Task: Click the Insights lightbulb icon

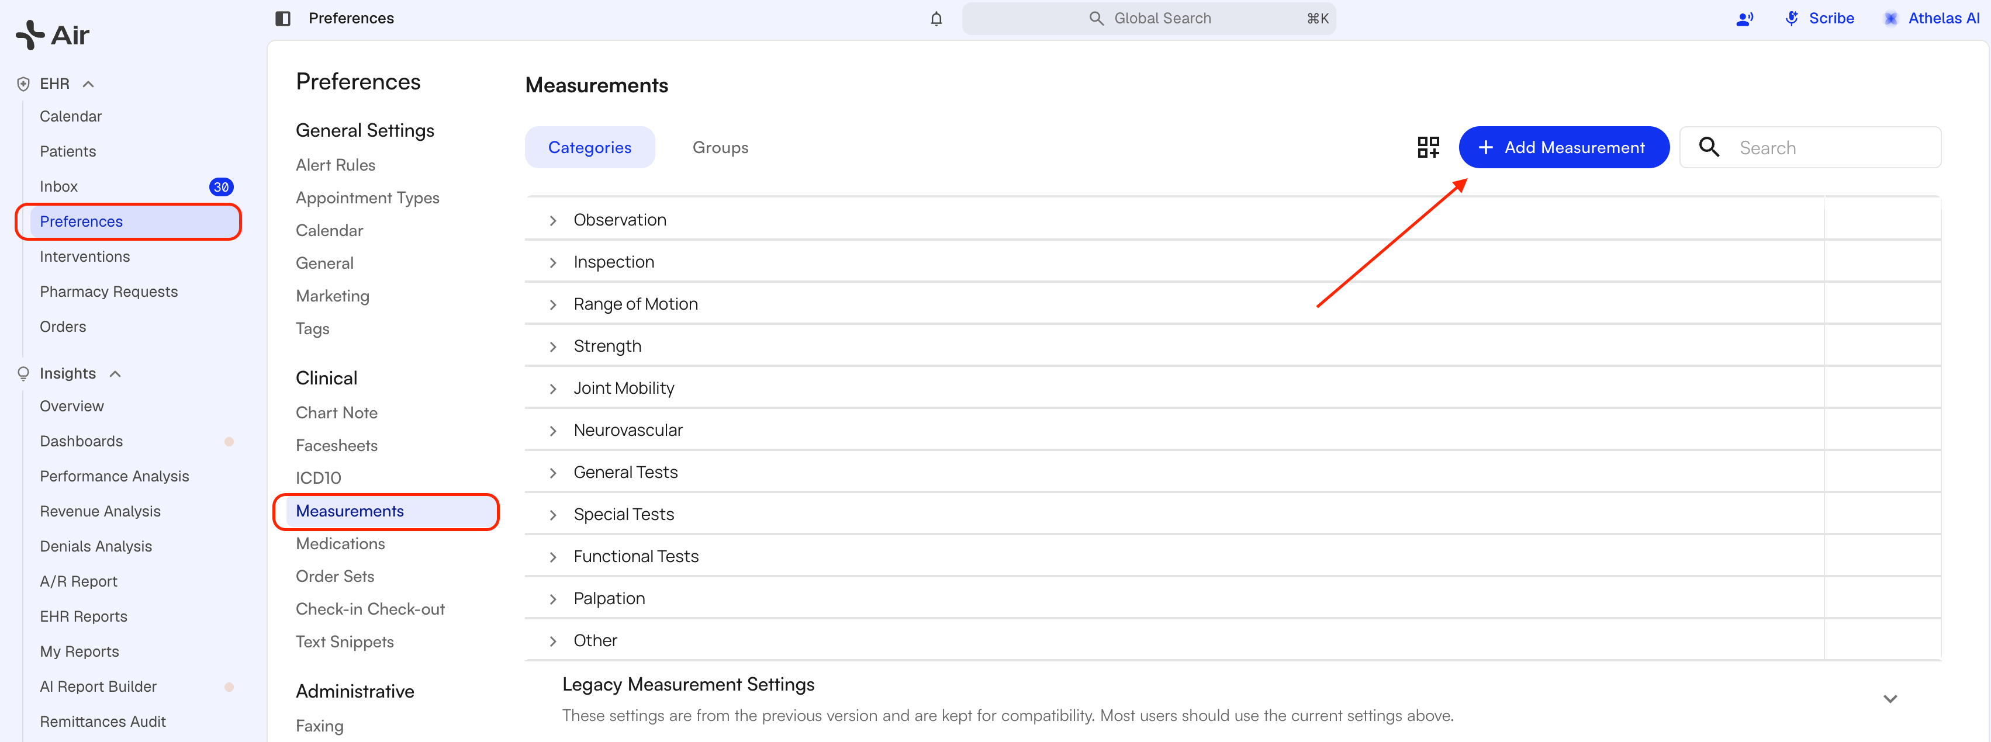Action: [x=23, y=374]
